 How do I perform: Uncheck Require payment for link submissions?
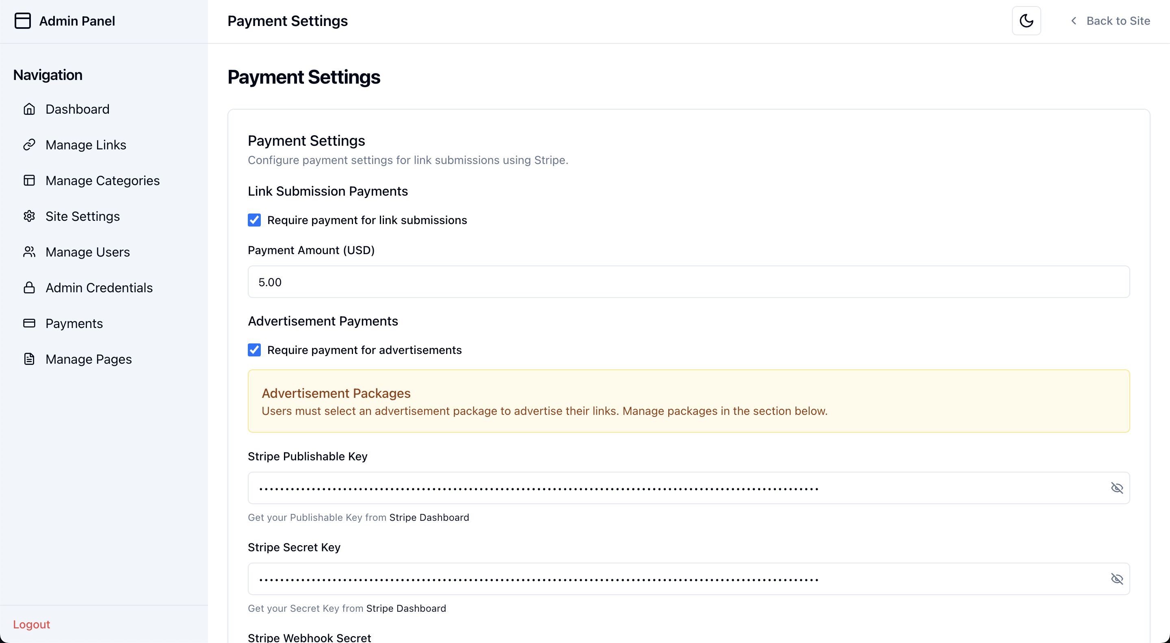(254, 220)
